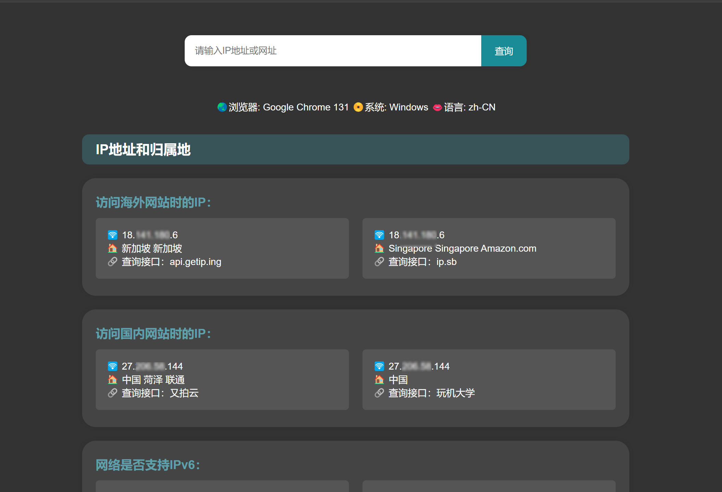Screen dimensions: 722x492
Task: Click house icon next to 新加坡 新加坡
Action: tap(113, 248)
